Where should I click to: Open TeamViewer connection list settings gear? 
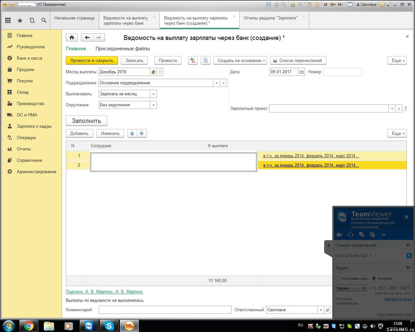pyautogui.click(x=409, y=245)
